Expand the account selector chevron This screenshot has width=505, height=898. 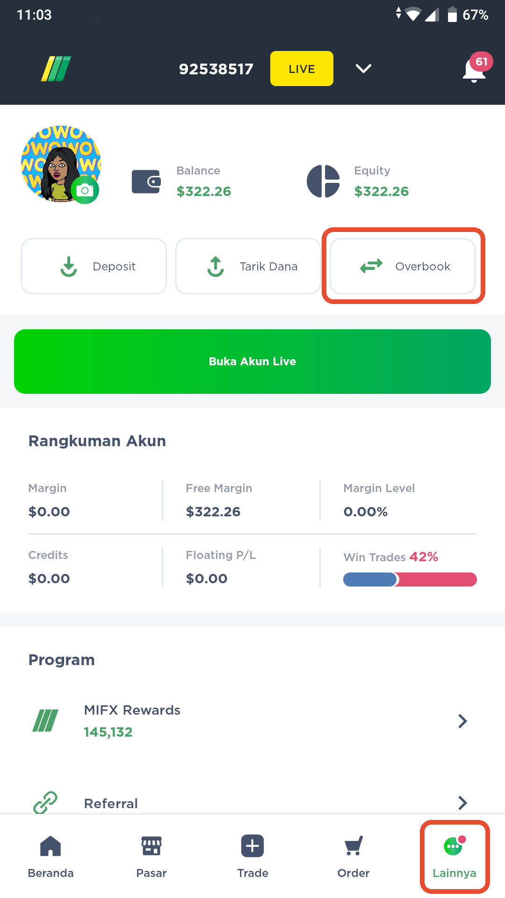pyautogui.click(x=363, y=69)
